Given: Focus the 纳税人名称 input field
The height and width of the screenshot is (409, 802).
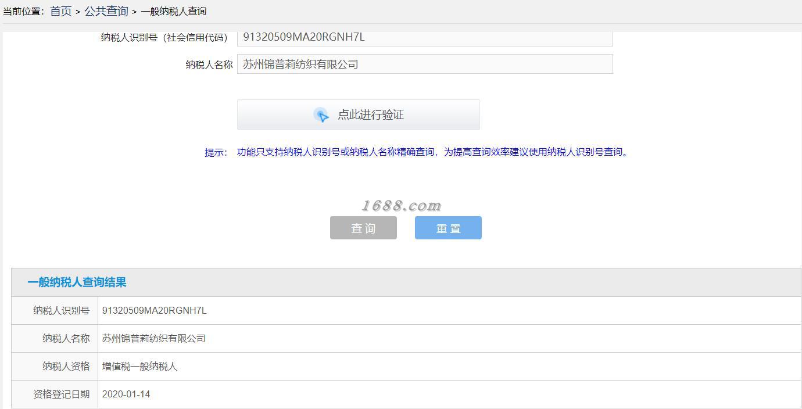Looking at the screenshot, I should coord(425,64).
